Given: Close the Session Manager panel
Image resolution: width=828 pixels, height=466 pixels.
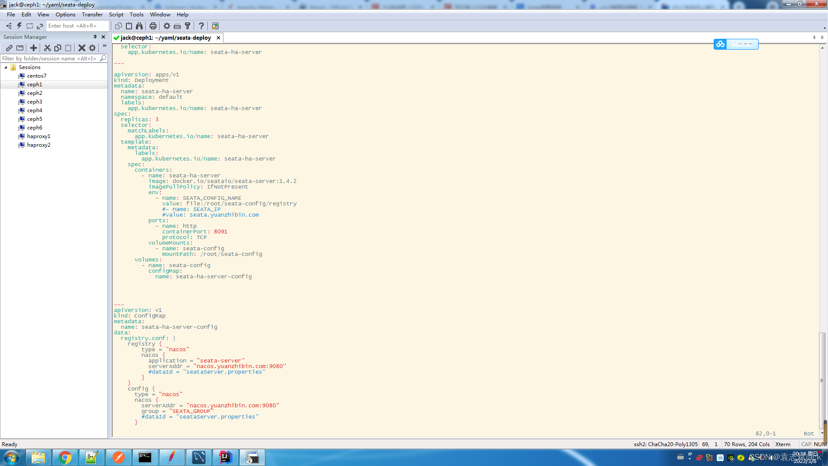Looking at the screenshot, I should click(x=103, y=37).
